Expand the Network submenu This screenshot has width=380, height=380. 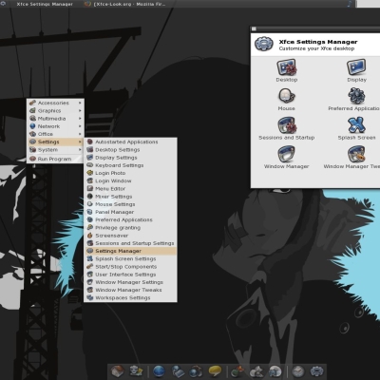point(55,126)
